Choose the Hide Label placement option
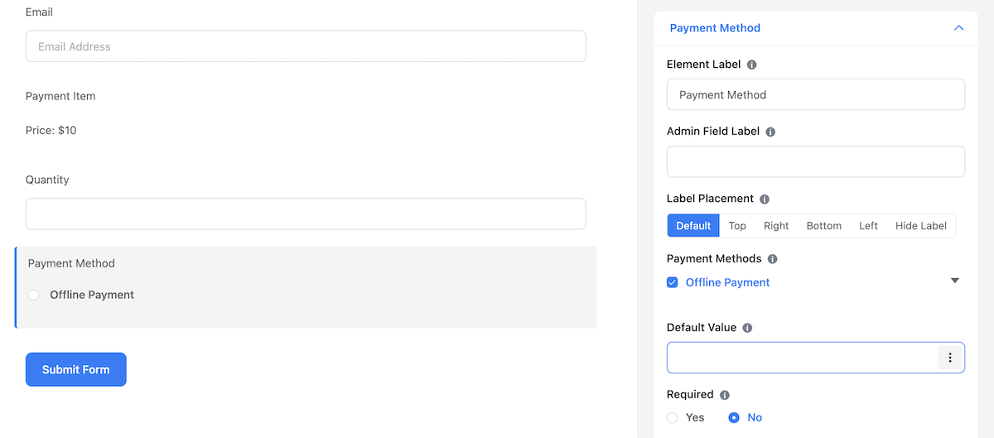The height and width of the screenshot is (438, 994). [920, 226]
